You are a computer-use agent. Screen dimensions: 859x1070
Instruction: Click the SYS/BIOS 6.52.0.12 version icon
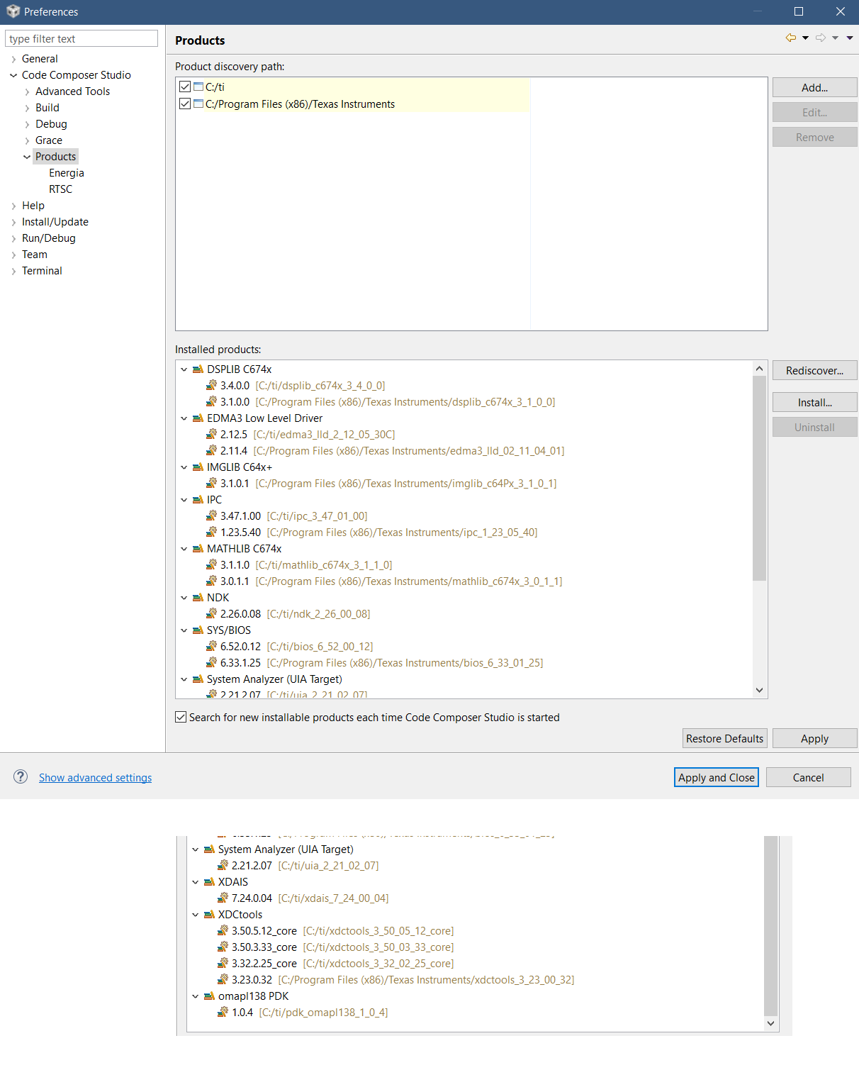click(211, 647)
